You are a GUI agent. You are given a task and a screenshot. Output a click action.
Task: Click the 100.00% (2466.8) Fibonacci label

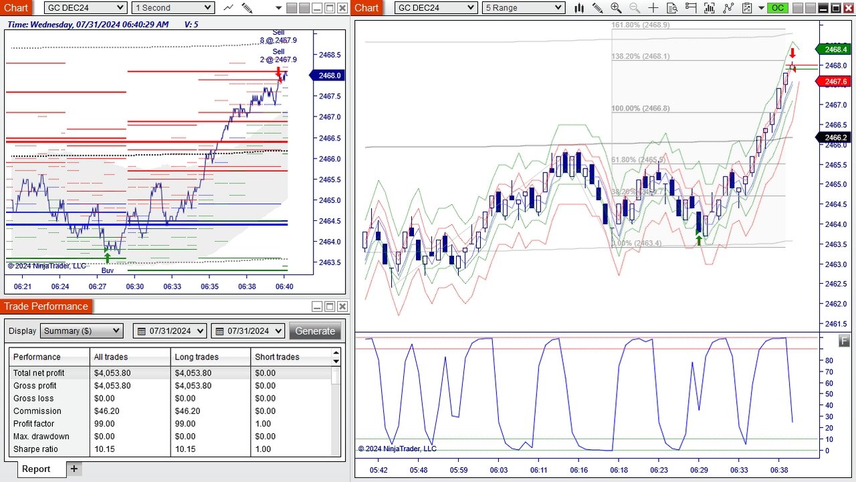(640, 108)
